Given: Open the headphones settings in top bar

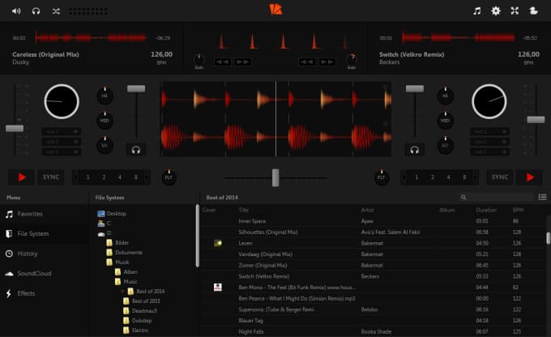Looking at the screenshot, I should pos(35,11).
